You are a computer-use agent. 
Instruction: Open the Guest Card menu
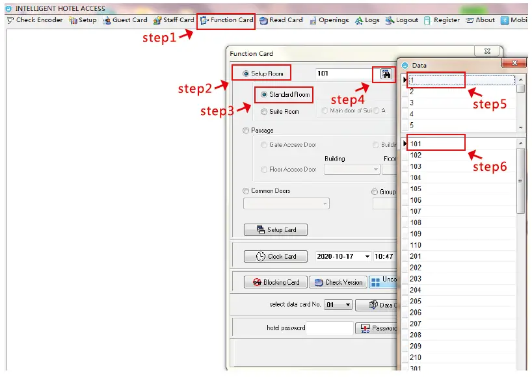click(126, 20)
